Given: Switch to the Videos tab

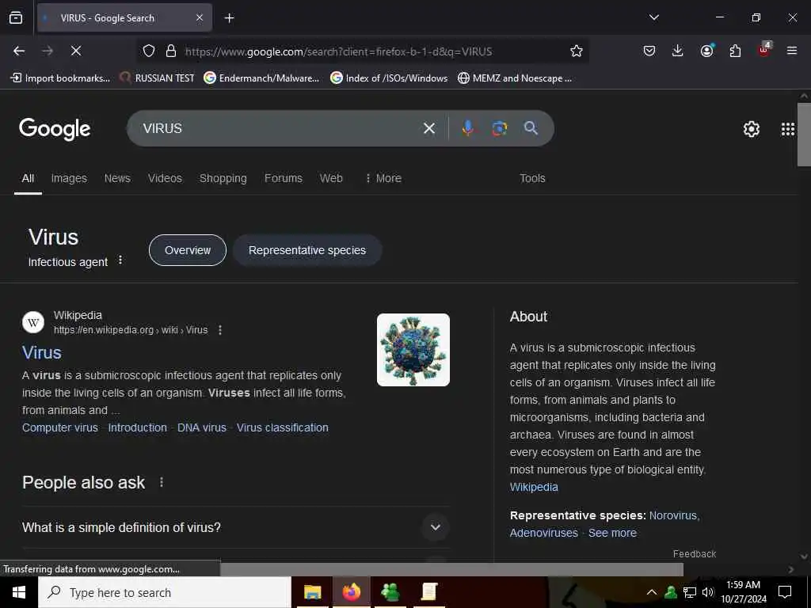Looking at the screenshot, I should coord(165,178).
